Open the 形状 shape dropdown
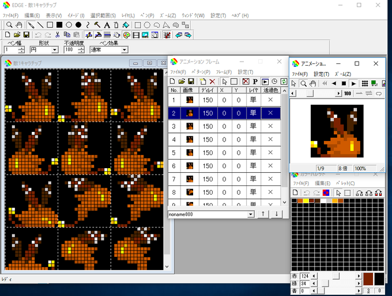392x296 pixels. (55, 50)
